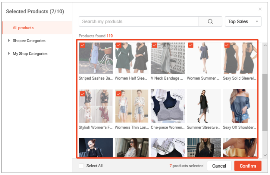Expand the Shopee Categories tree
270x175 pixels.
coord(9,41)
